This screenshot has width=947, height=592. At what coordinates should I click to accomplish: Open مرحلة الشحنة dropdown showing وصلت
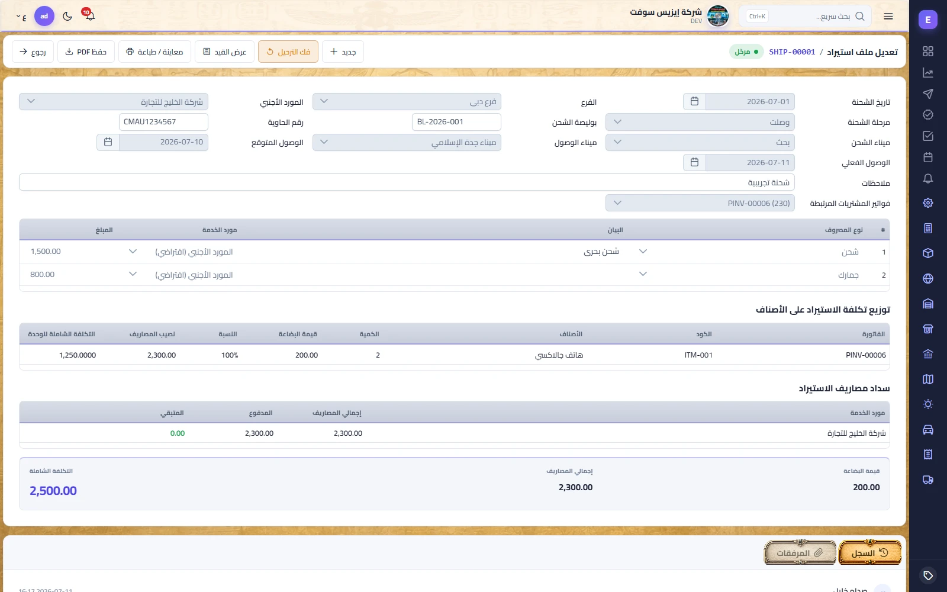pos(700,122)
